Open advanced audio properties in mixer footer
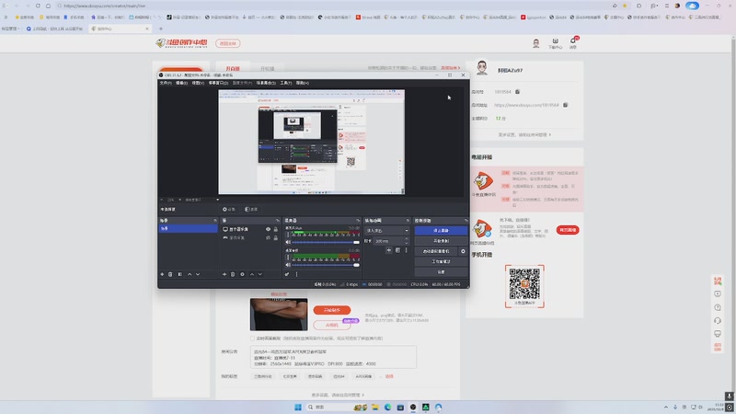Image resolution: width=736 pixels, height=414 pixels. coord(287,274)
